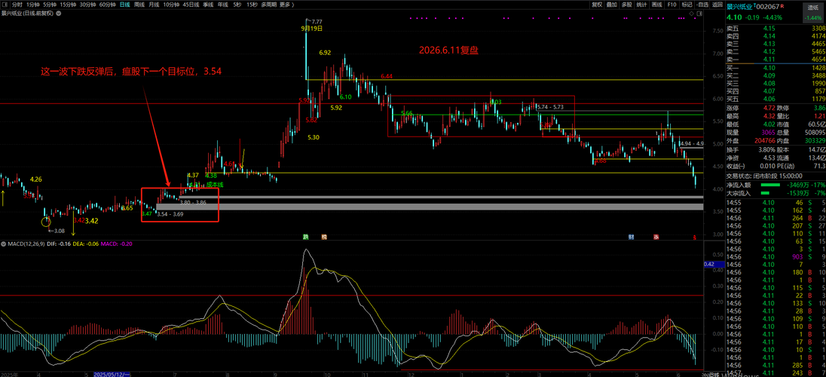This screenshot has height=377, width=826.
Task: Click the stock name 景兴纸业 in quote panel
Action: [739, 7]
